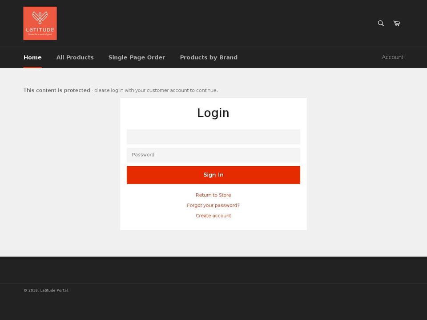Image resolution: width=427 pixels, height=320 pixels.
Task: Select the 'This content is protected' text
Action: click(x=56, y=90)
